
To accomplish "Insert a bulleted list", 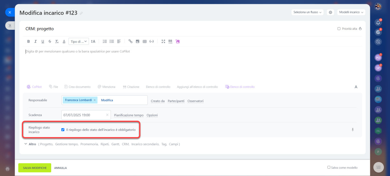I will tap(112, 41).
